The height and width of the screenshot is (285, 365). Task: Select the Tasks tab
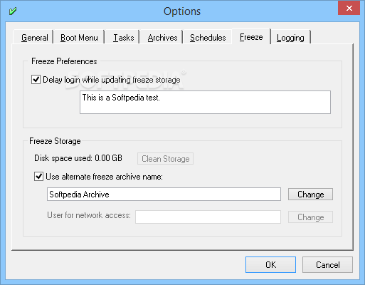click(123, 38)
